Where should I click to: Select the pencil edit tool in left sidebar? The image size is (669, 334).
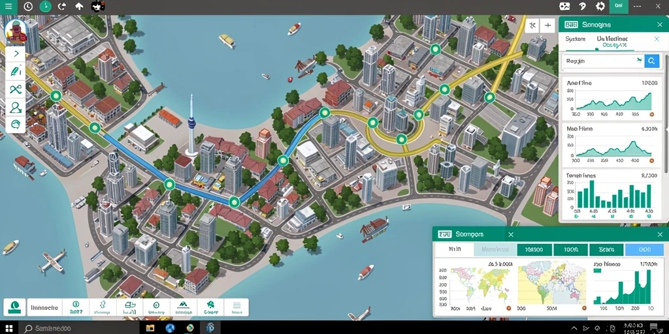coord(16,71)
